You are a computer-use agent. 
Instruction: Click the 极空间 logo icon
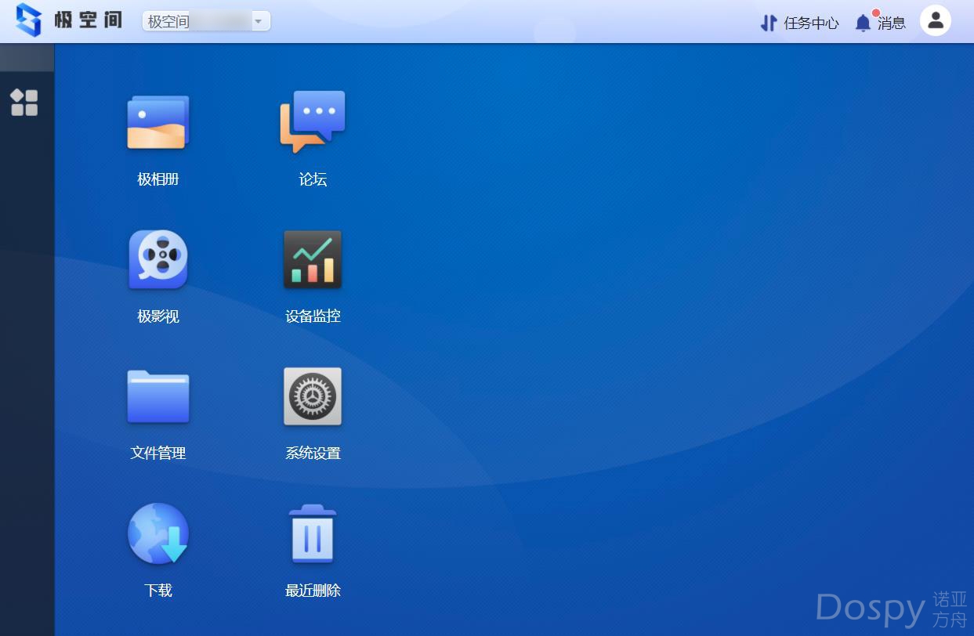[x=28, y=20]
